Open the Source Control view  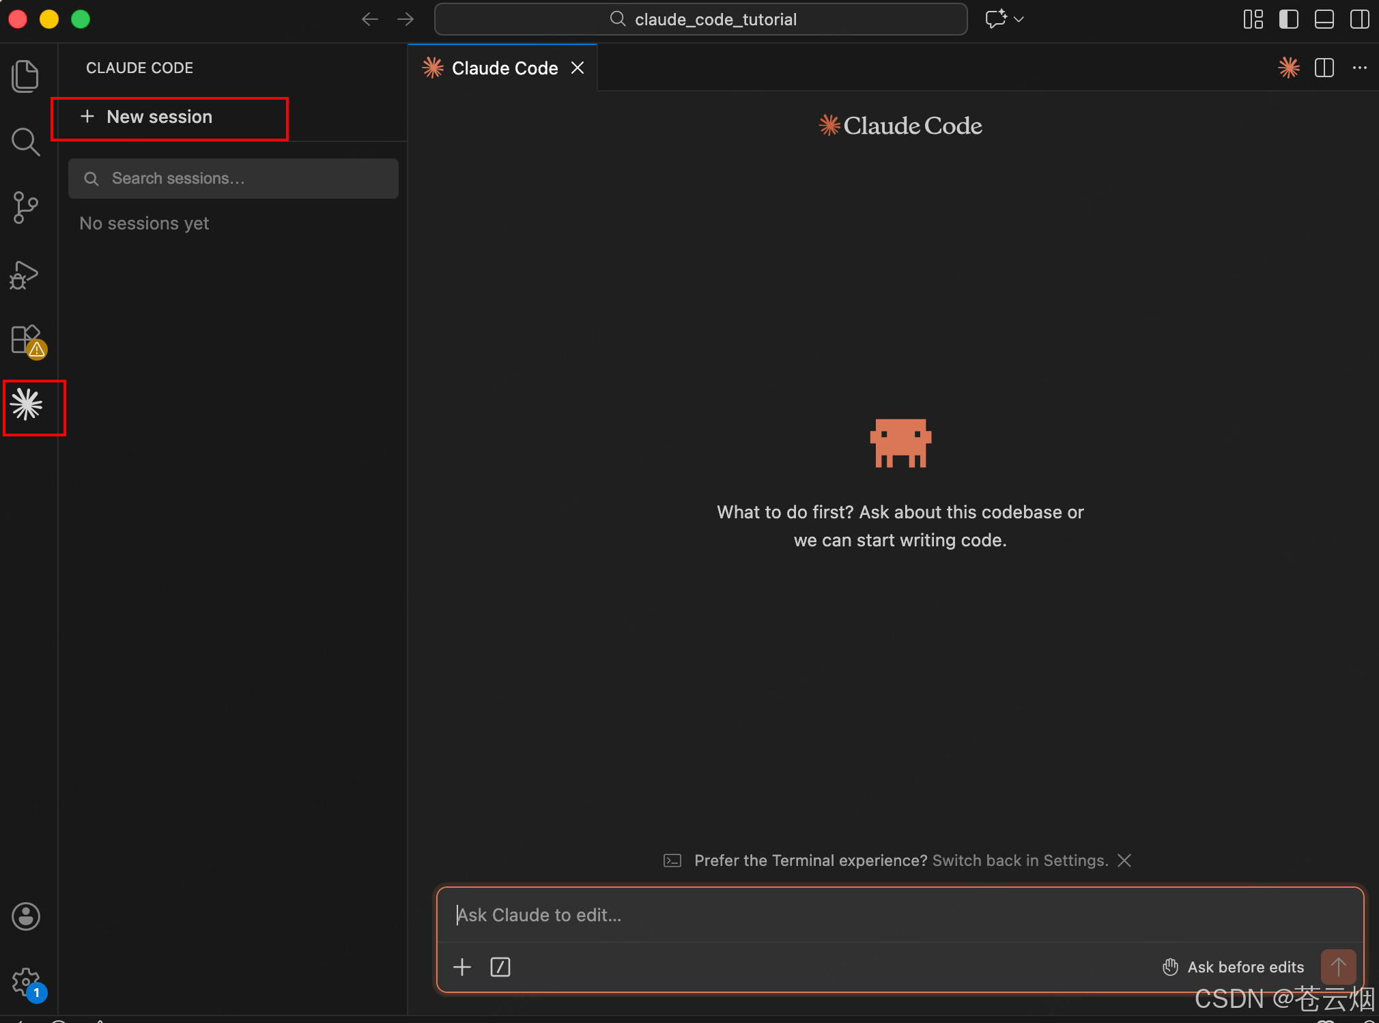(26, 208)
